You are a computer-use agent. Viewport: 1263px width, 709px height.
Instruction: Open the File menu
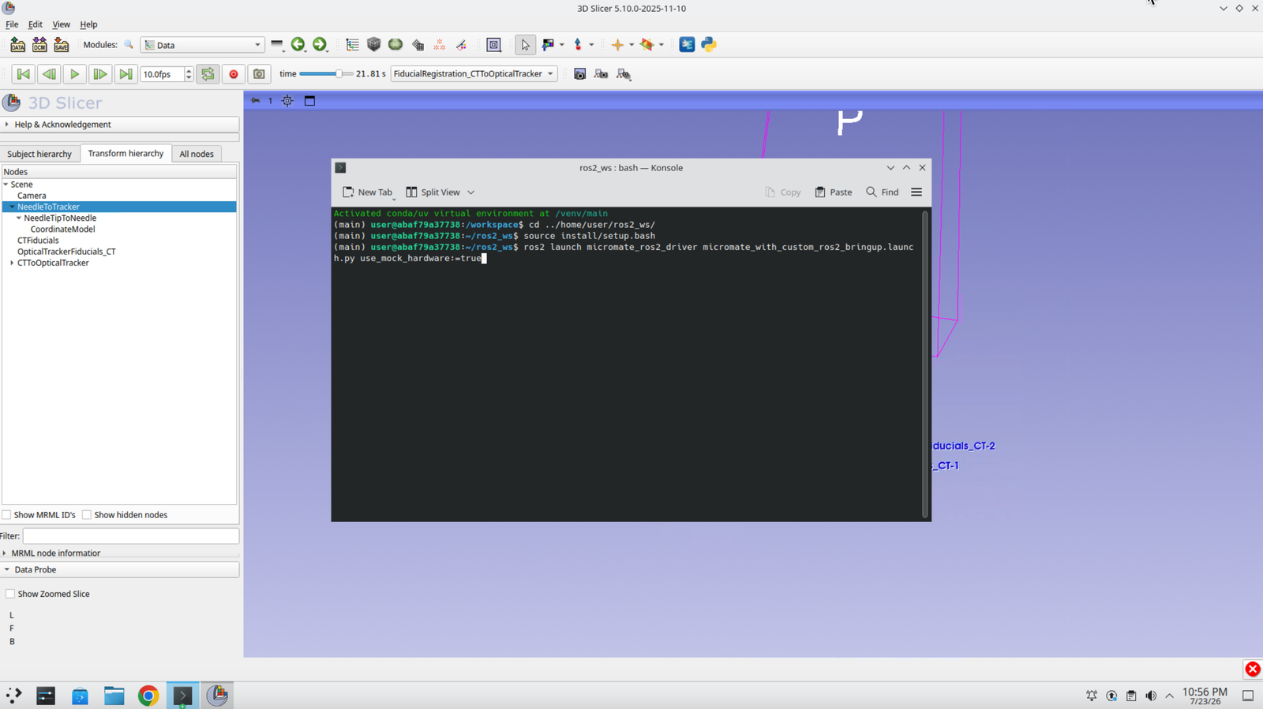pyautogui.click(x=12, y=24)
